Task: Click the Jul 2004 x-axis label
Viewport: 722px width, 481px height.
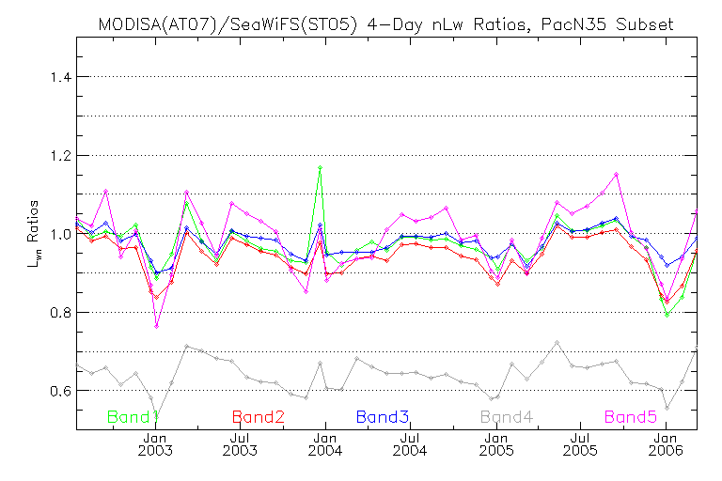Action: pyautogui.click(x=410, y=444)
